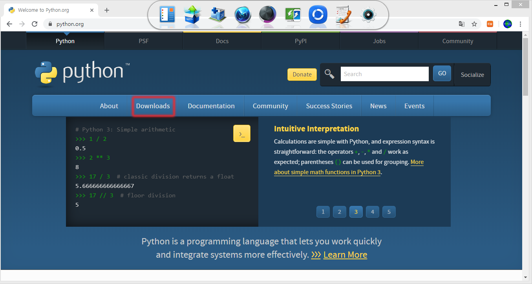Switch to the PyPI site tab
The width and height of the screenshot is (532, 284).
tap(301, 41)
